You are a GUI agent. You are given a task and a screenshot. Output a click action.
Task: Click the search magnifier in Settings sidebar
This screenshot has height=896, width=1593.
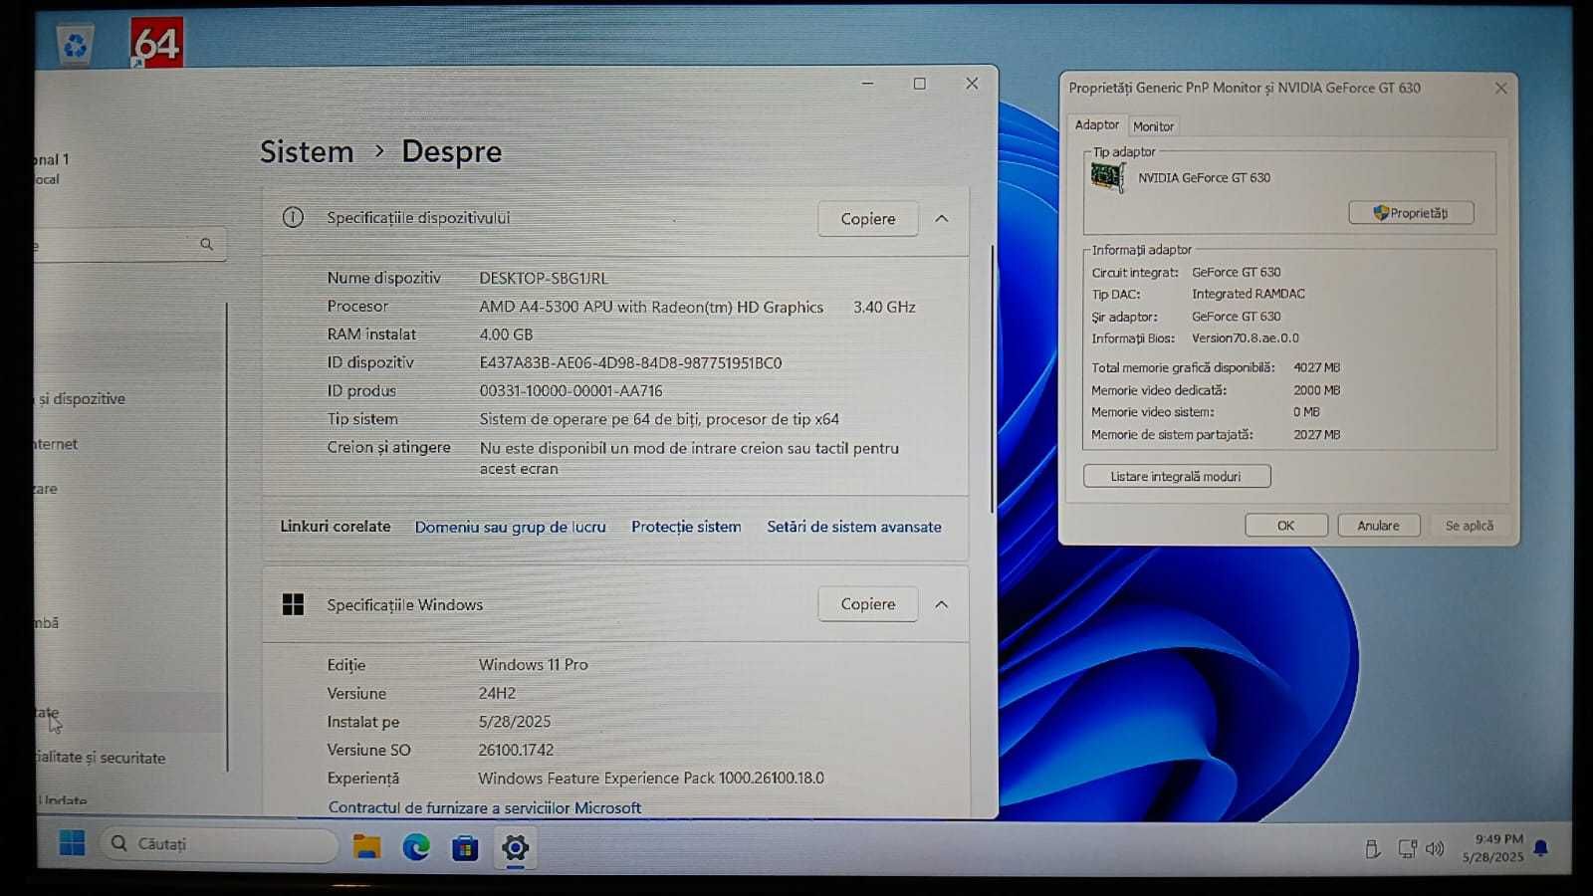click(x=206, y=244)
